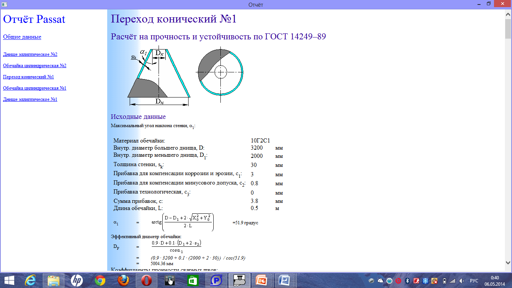Viewport: 512px width, 288px height.
Task: Click the allowance sum value 3.8
Action: (x=255, y=201)
